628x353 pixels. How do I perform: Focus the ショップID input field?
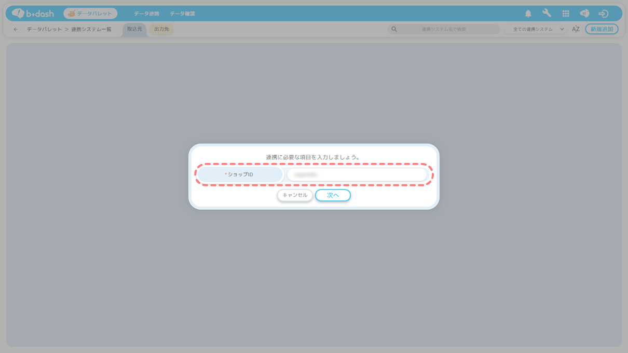point(357,175)
